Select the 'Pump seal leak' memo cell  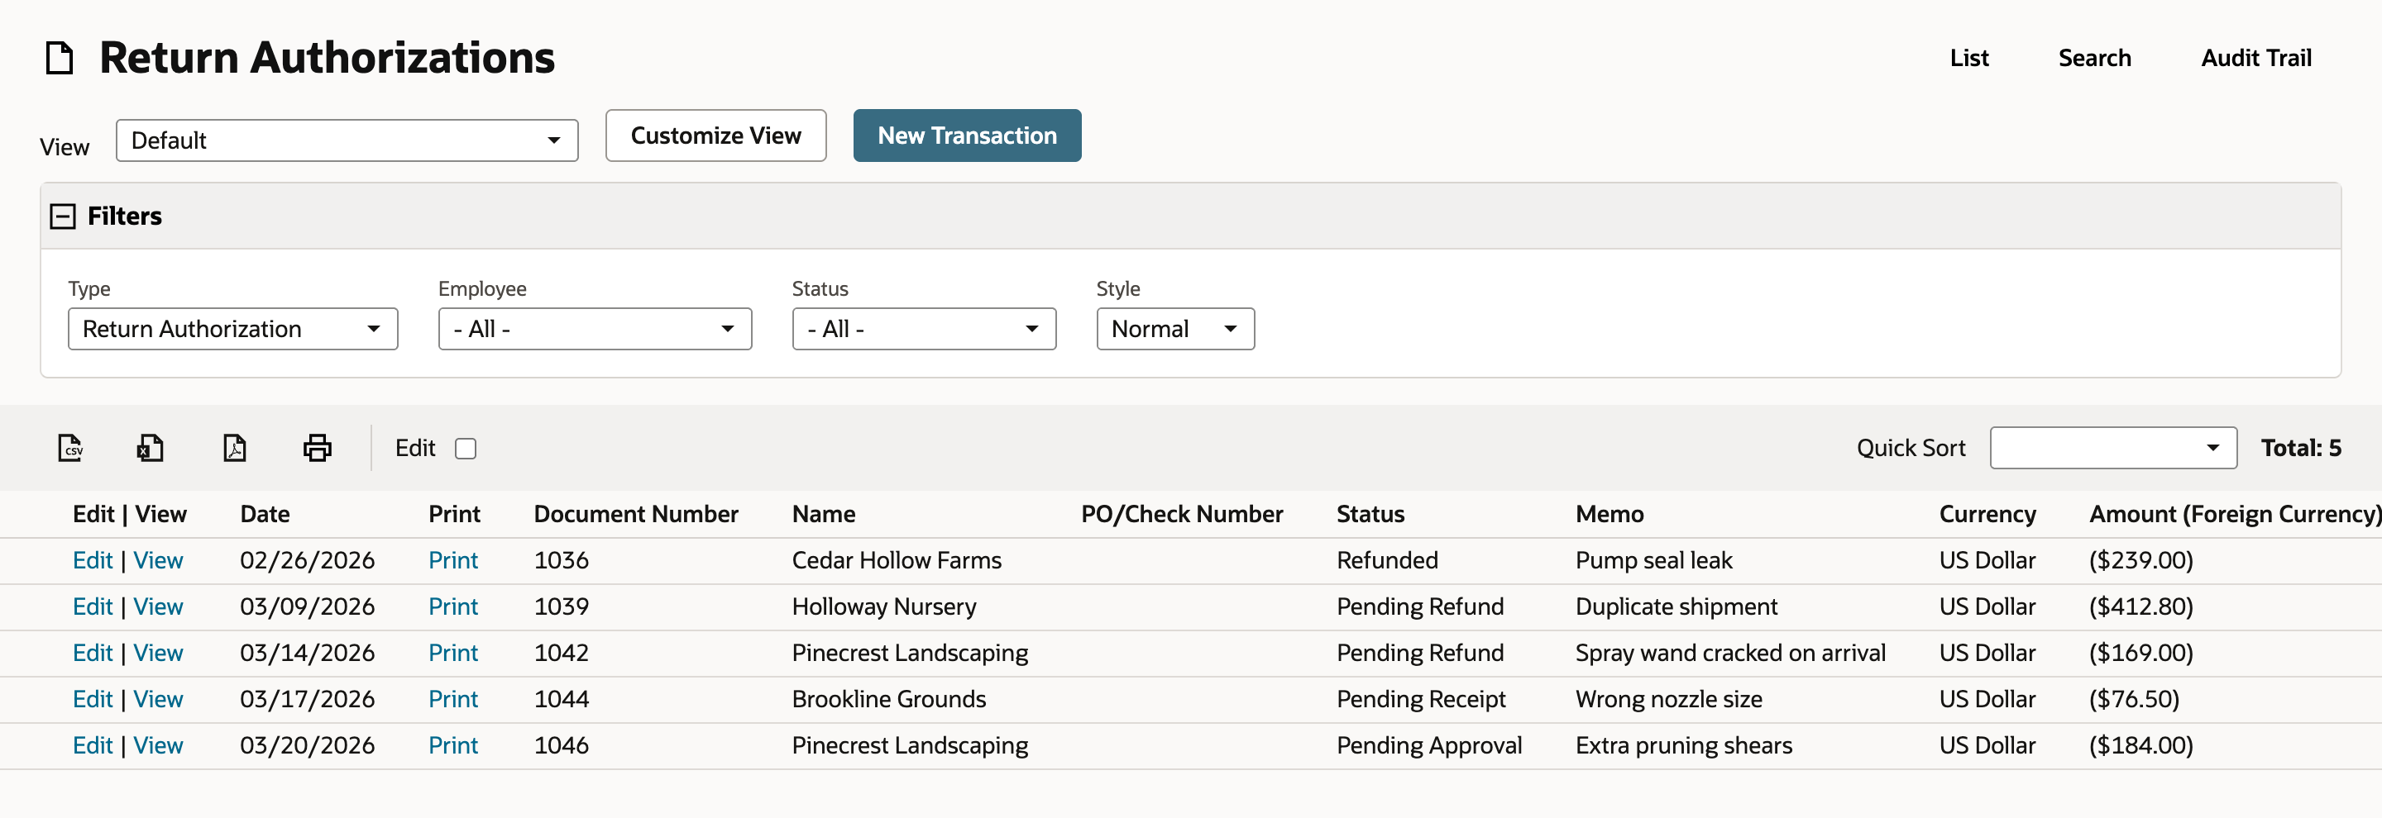(x=1653, y=560)
